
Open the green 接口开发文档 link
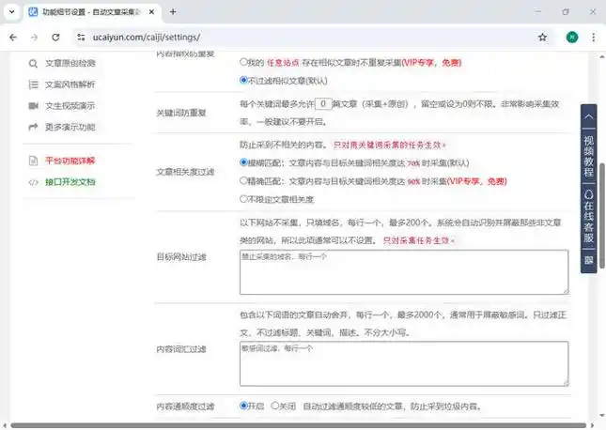coord(70,181)
